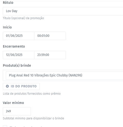Screen dimensions: 123x127
Task: Click the Produto(s) brinde label
Action: [17, 66]
